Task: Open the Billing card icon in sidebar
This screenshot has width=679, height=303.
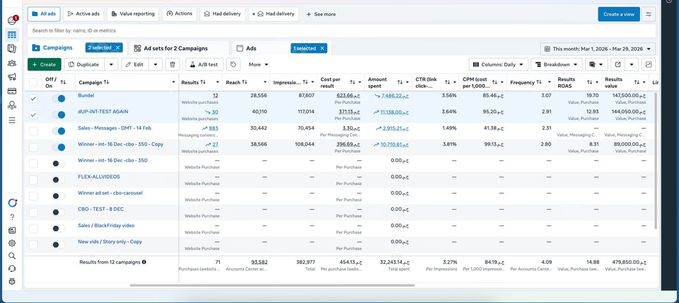Action: (12, 91)
